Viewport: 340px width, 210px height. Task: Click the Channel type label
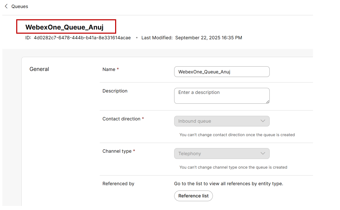(117, 151)
